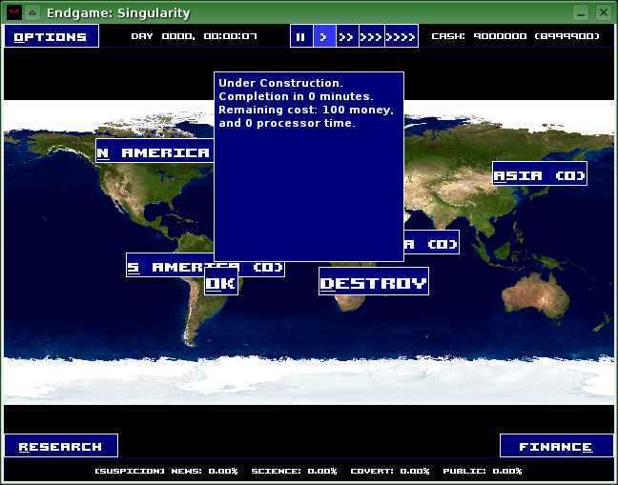Click the Destroy button
Screen dimensions: 618x485
(x=374, y=281)
